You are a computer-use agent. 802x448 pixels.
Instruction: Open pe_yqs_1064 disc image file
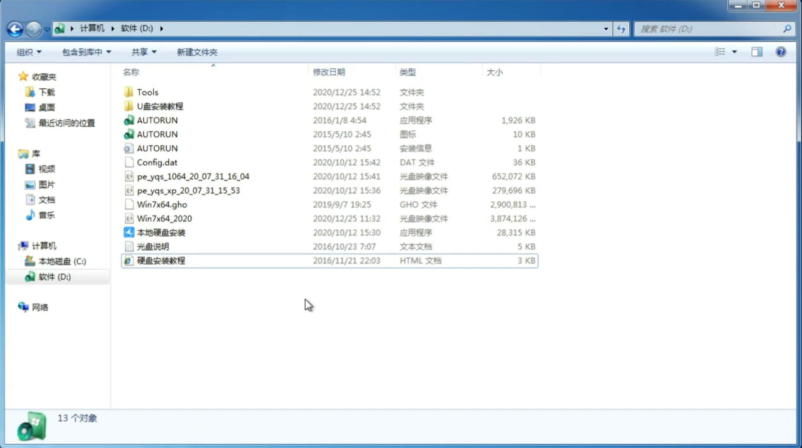click(193, 176)
